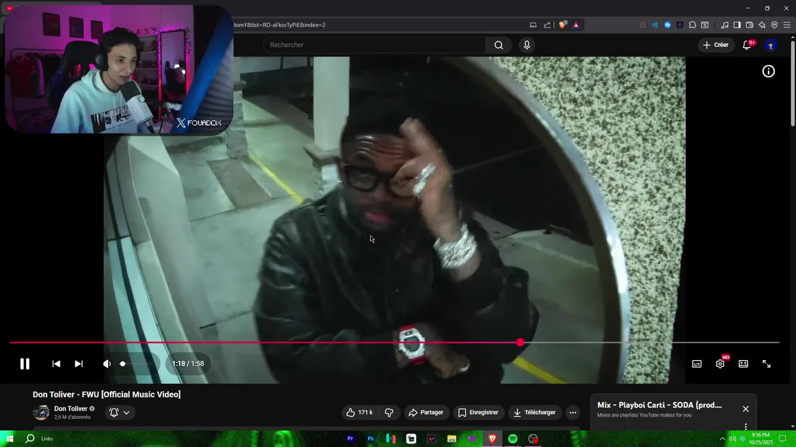
Task: Open Windows taskbar search
Action: [30, 439]
